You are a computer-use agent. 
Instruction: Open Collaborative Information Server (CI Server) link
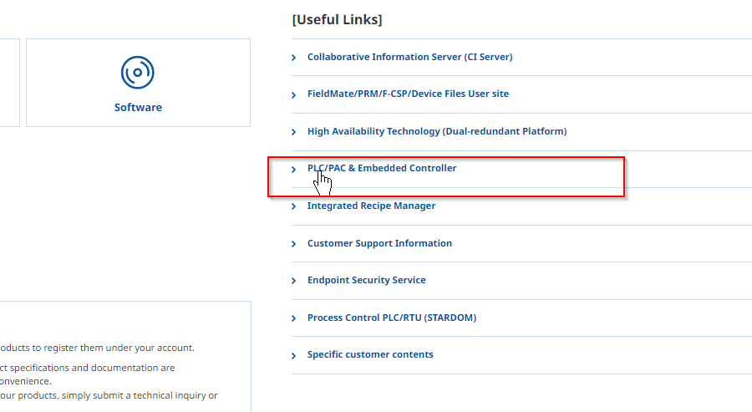410,57
